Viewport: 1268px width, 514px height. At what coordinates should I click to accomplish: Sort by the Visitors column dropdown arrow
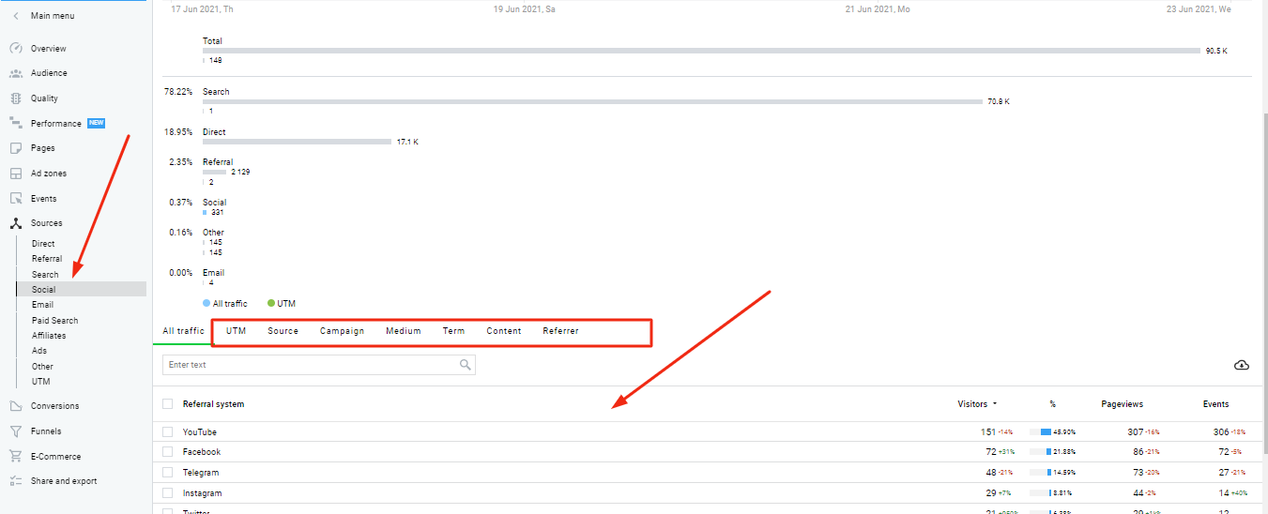[x=995, y=404]
